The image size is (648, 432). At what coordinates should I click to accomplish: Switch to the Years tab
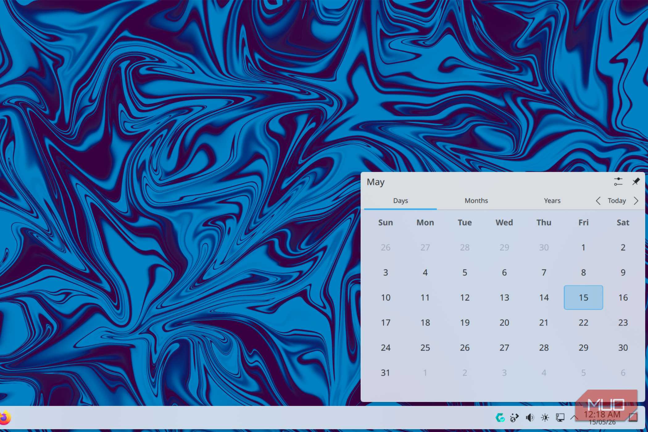[x=552, y=201]
